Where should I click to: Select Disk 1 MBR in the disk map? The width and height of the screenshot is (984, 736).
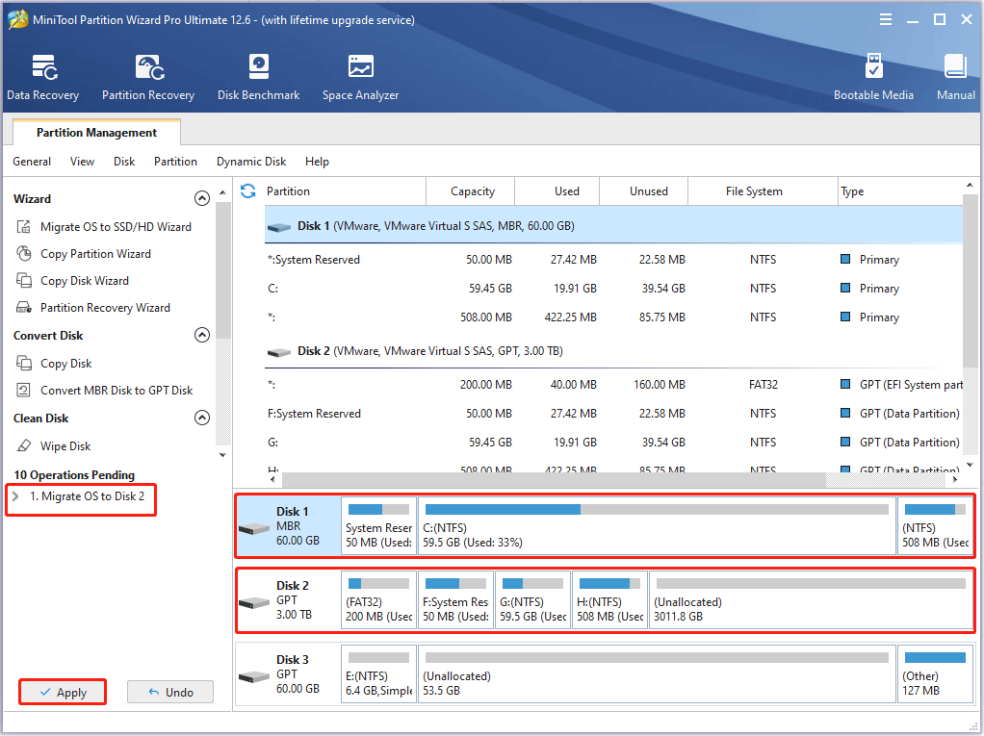pyautogui.click(x=288, y=526)
